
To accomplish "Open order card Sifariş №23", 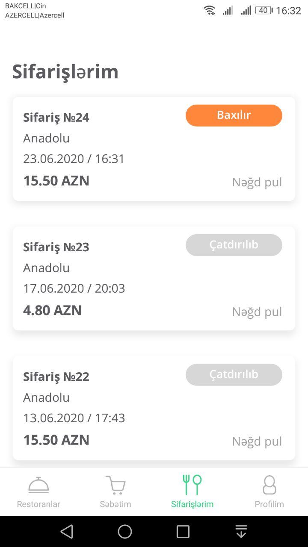I will pyautogui.click(x=56, y=247).
